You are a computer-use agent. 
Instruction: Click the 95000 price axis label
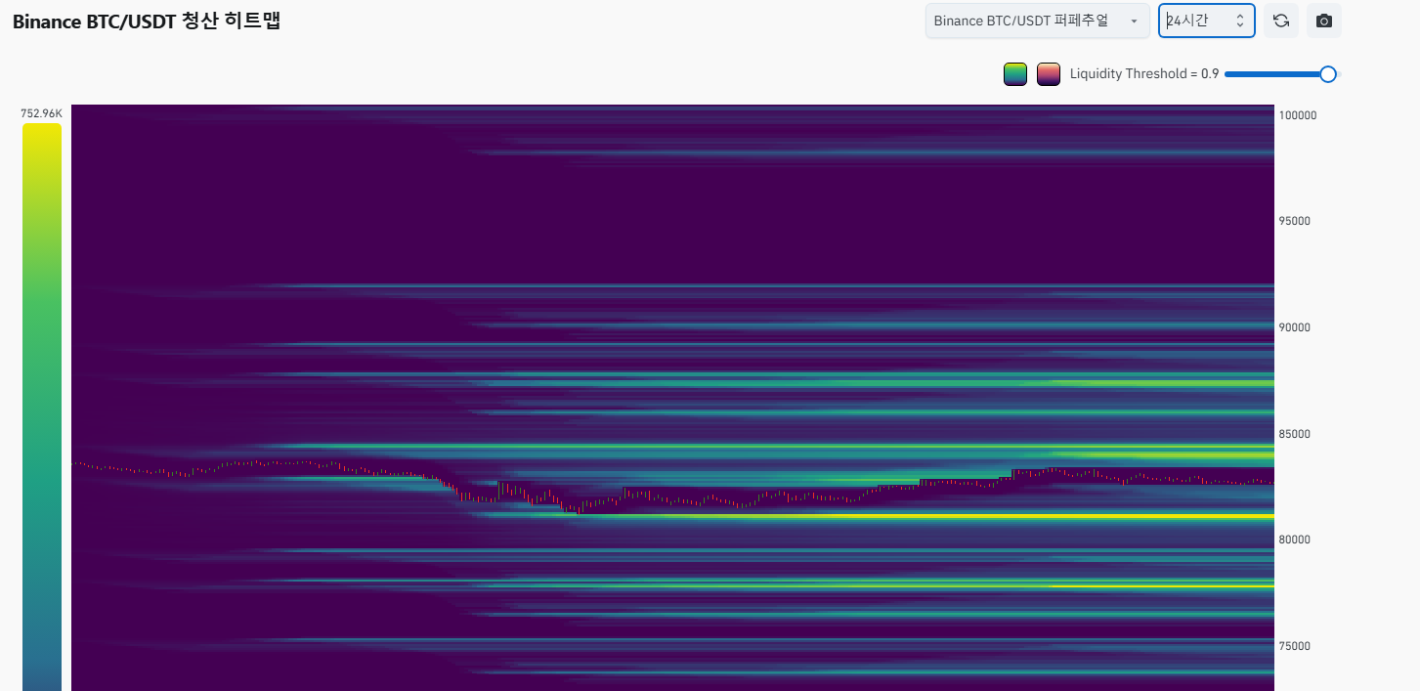[x=1295, y=221]
